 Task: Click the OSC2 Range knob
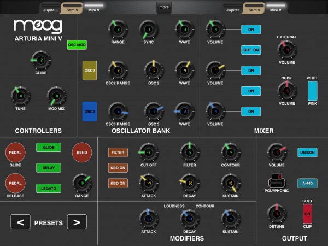point(118,71)
